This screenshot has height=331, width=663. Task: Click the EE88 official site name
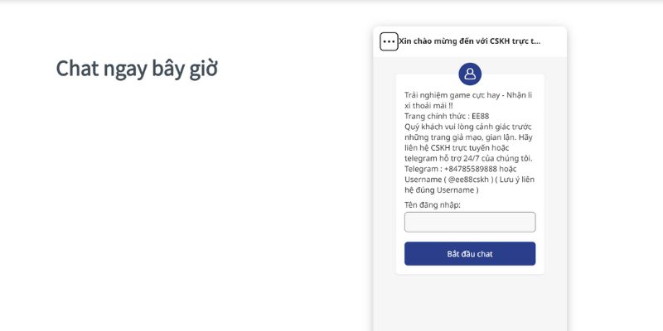[x=481, y=116]
